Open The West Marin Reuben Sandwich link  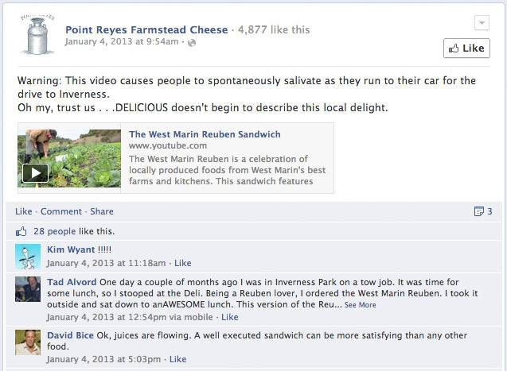click(x=205, y=134)
